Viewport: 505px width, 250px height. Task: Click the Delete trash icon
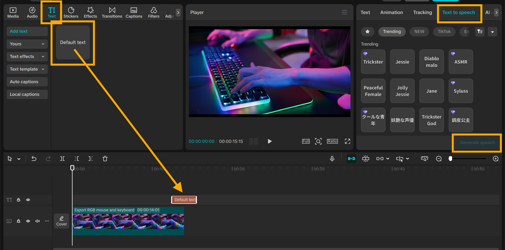pyautogui.click(x=105, y=159)
